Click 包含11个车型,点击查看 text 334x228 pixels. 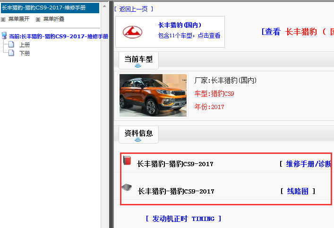point(189,35)
